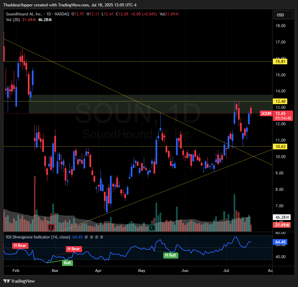298x287 pixels.
Task: Click the 10.63 yellow price label
Action: (x=280, y=147)
